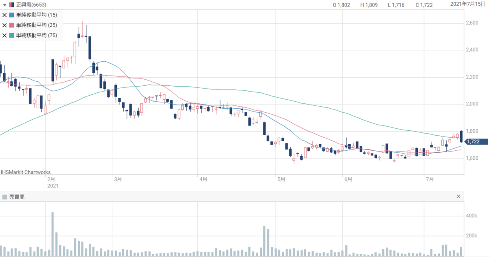The width and height of the screenshot is (490, 257).
Task: Click the 1,722 current price tag
Action: point(477,142)
